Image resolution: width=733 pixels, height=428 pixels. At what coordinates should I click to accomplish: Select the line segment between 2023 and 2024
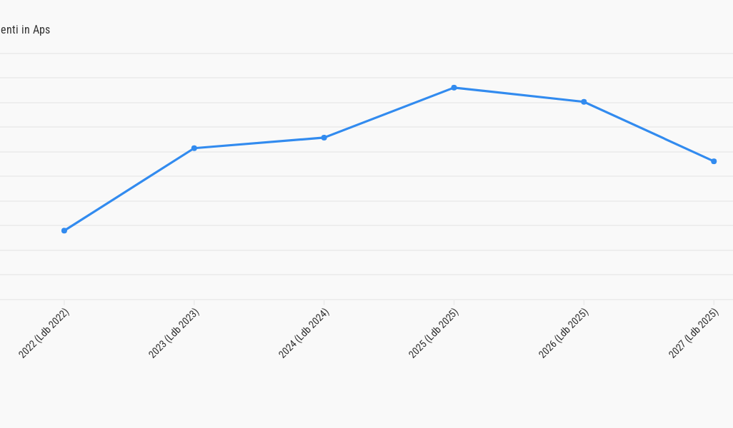(259, 143)
